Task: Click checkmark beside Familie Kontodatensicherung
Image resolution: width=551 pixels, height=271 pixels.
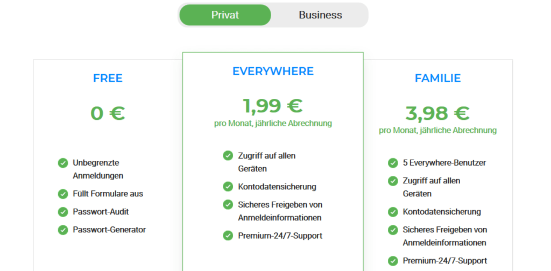Action: [393, 212]
